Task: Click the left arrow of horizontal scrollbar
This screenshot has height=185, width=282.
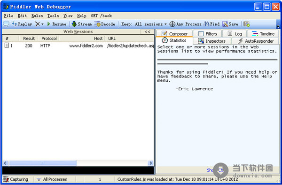Action: point(5,163)
